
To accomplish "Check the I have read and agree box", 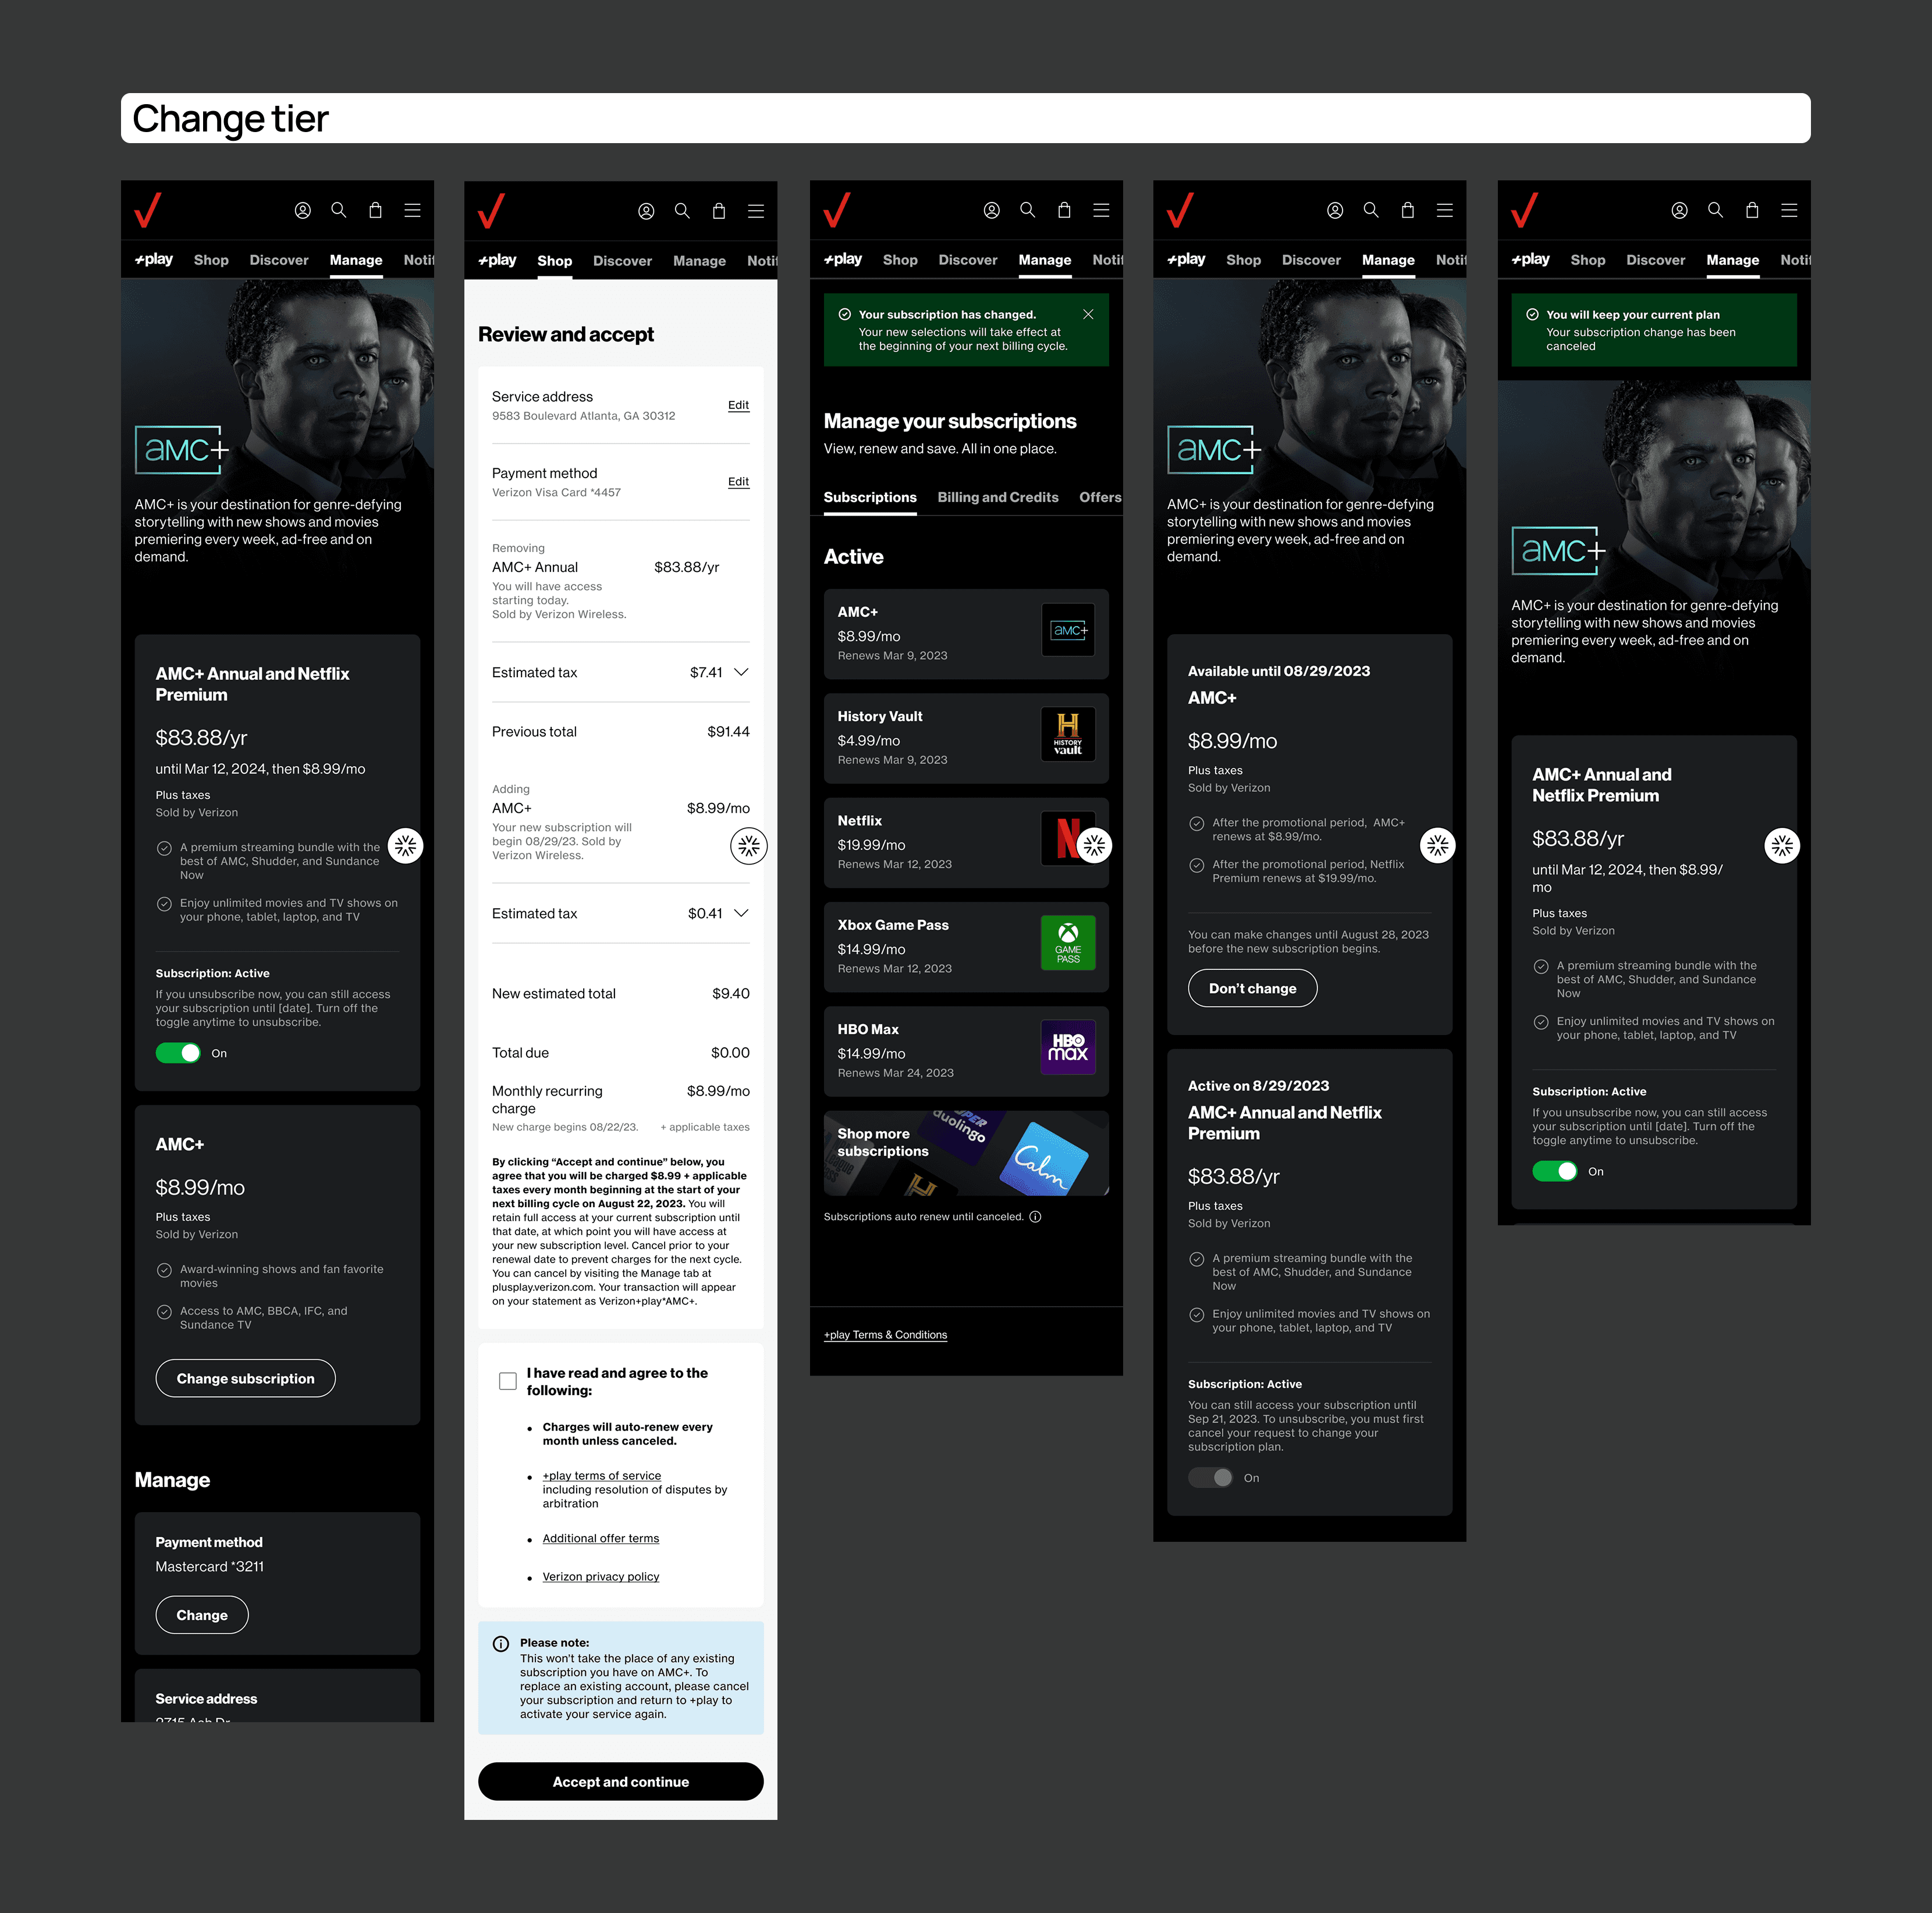I will [508, 1381].
